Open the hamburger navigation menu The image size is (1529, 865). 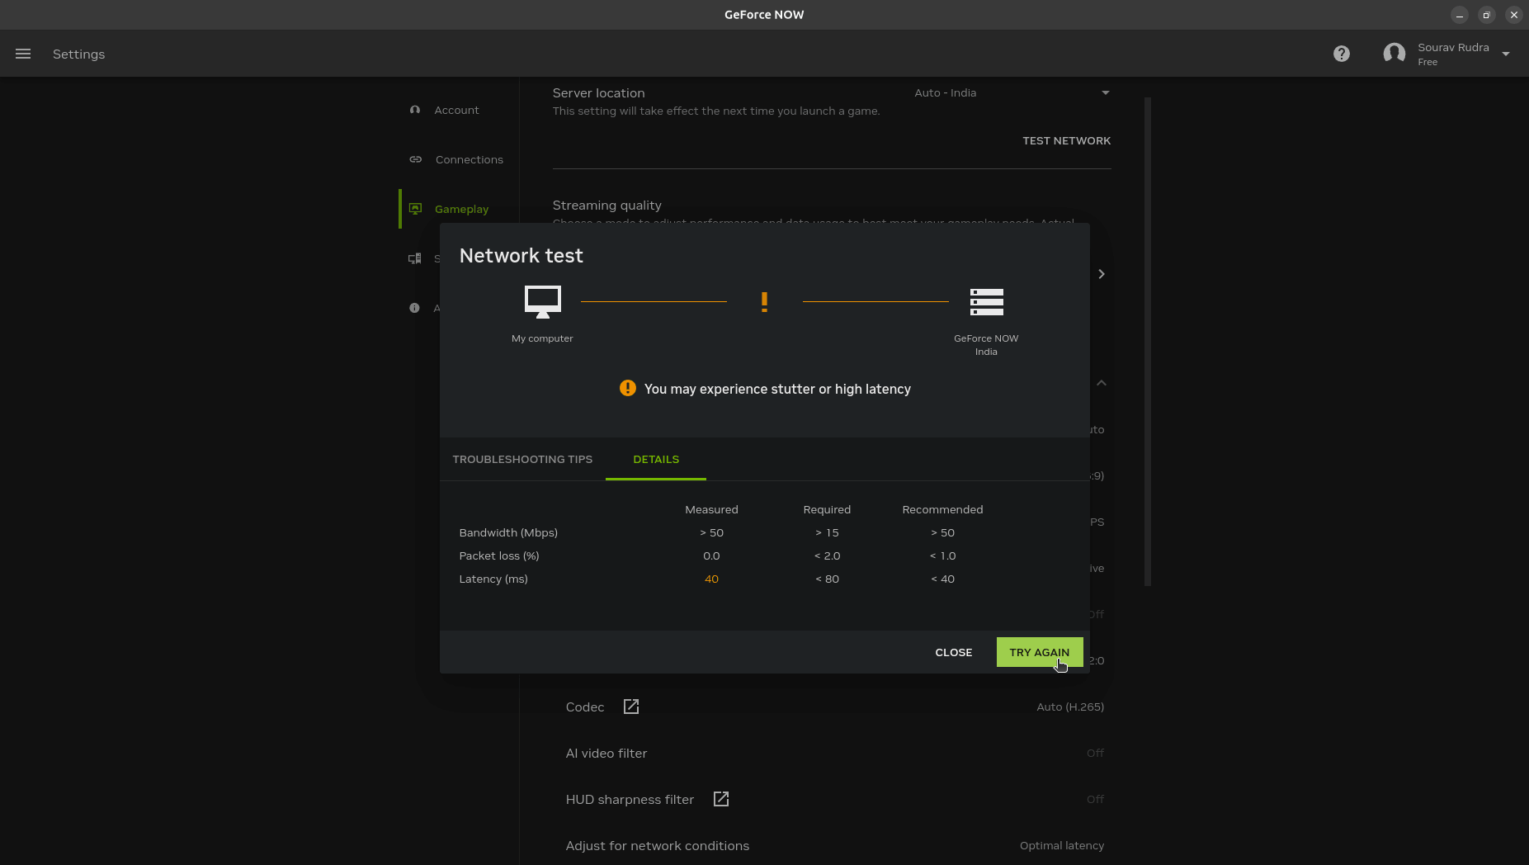pyautogui.click(x=23, y=54)
